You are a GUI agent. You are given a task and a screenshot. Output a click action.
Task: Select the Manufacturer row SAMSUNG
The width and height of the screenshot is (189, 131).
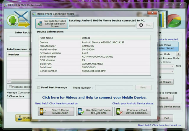click(x=94, y=46)
